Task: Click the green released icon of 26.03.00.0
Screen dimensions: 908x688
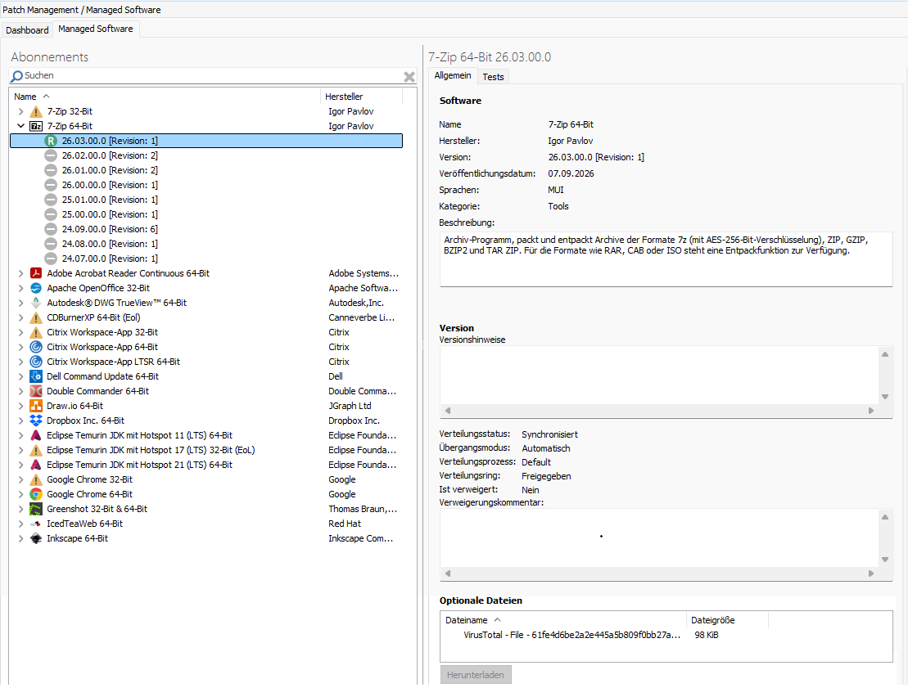Action: pos(51,142)
